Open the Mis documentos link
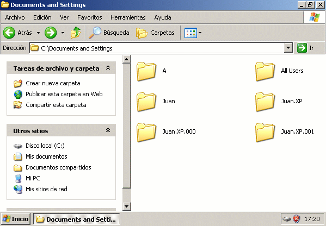The height and width of the screenshot is (226, 326). point(46,156)
